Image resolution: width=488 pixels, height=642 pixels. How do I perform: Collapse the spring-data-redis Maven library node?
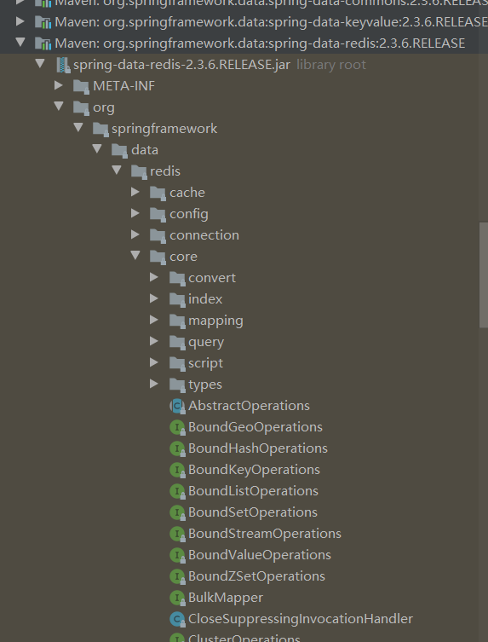pyautogui.click(x=20, y=42)
